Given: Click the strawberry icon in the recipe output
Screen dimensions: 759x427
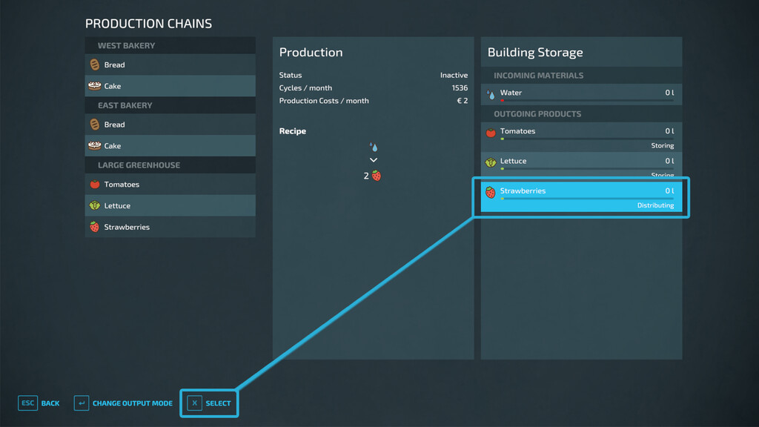Looking at the screenshot, I should pos(377,176).
